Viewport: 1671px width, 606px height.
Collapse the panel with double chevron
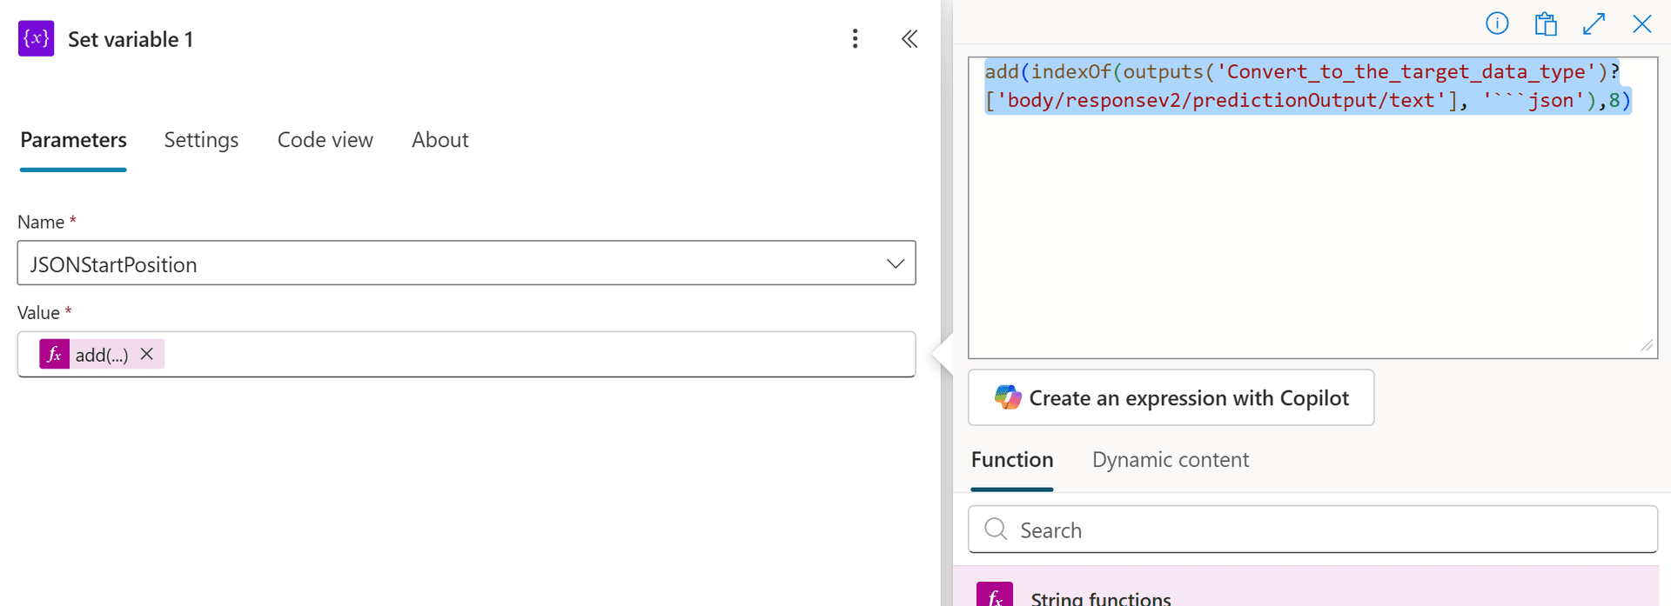click(909, 38)
